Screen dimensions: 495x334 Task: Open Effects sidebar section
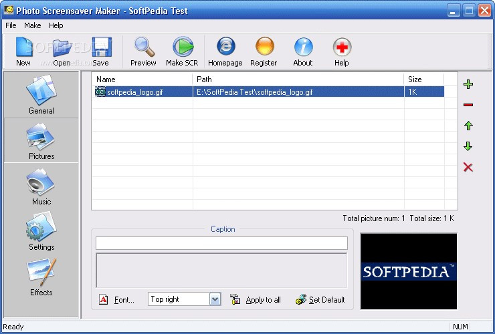[41, 277]
